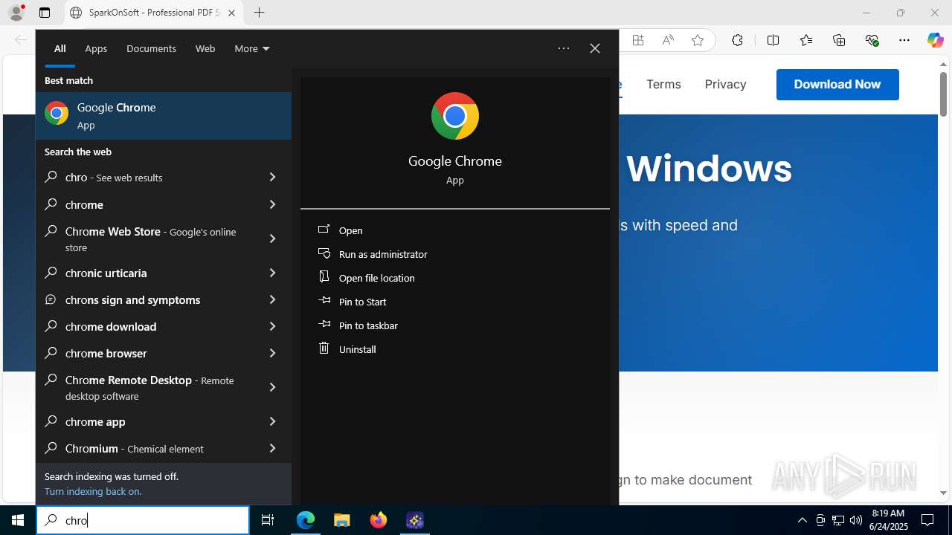The height and width of the screenshot is (535, 952).
Task: Switch to the All search tab
Action: click(x=60, y=48)
